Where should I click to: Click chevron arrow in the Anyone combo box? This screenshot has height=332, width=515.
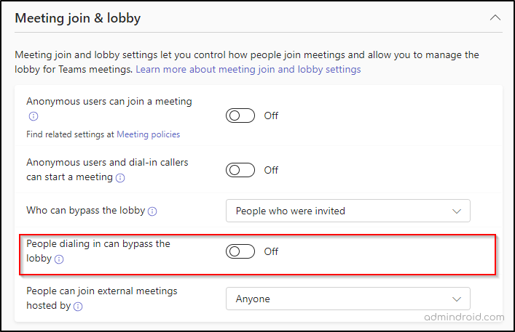tap(457, 299)
